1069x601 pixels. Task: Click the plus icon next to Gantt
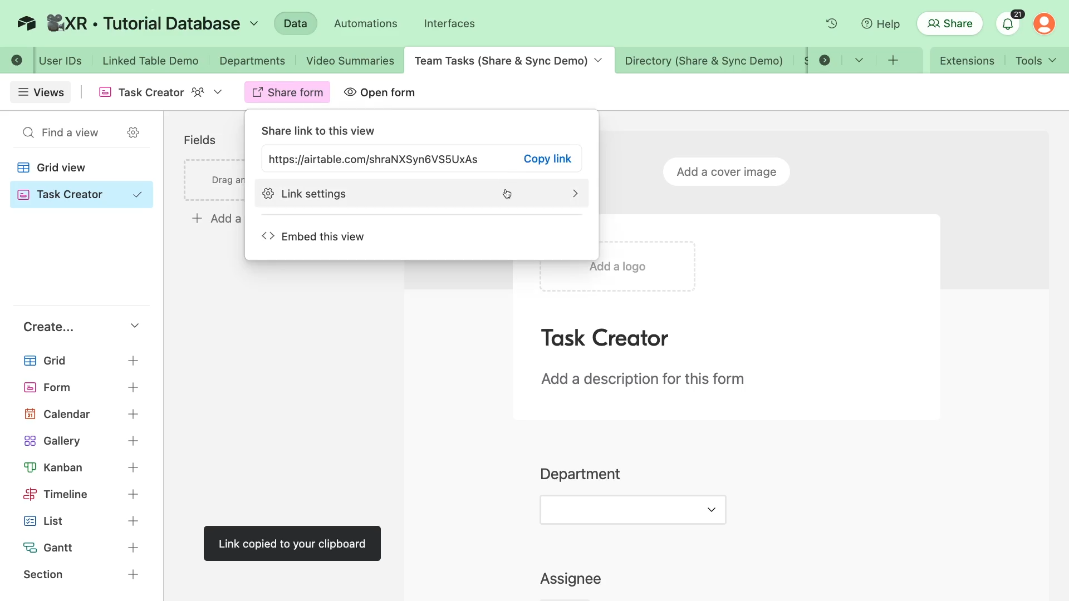(133, 548)
